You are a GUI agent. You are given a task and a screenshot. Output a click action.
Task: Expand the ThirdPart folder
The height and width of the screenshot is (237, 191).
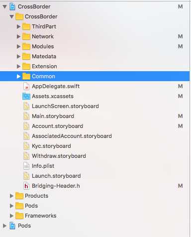point(18,26)
